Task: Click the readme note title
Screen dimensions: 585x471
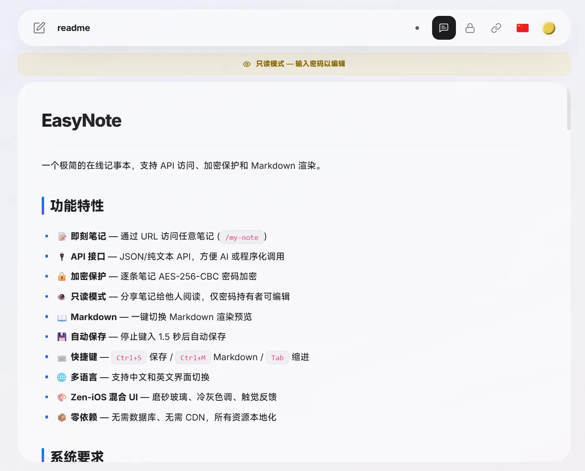Action: (73, 28)
